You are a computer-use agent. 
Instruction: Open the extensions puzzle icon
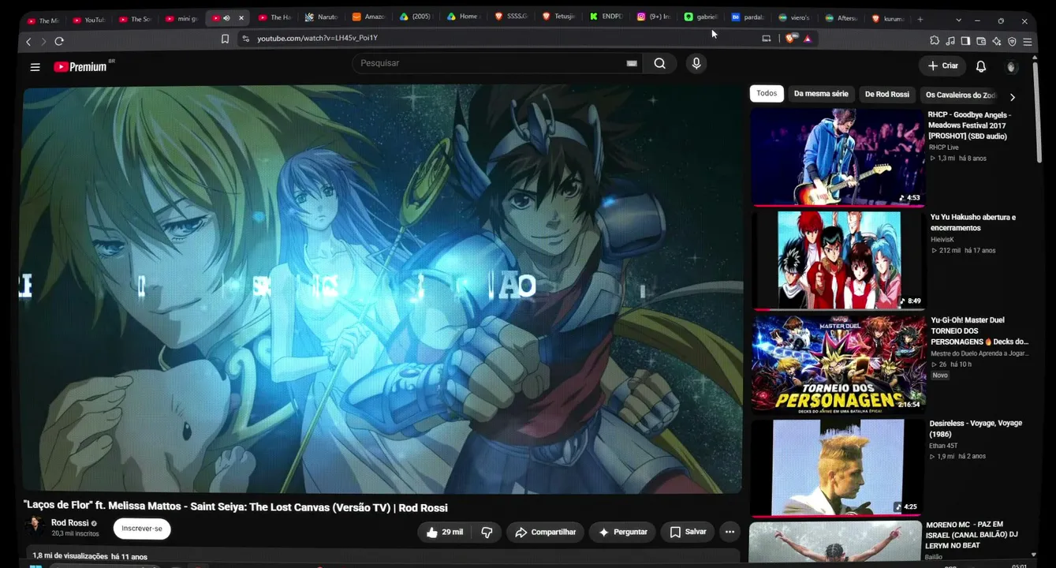(x=935, y=41)
